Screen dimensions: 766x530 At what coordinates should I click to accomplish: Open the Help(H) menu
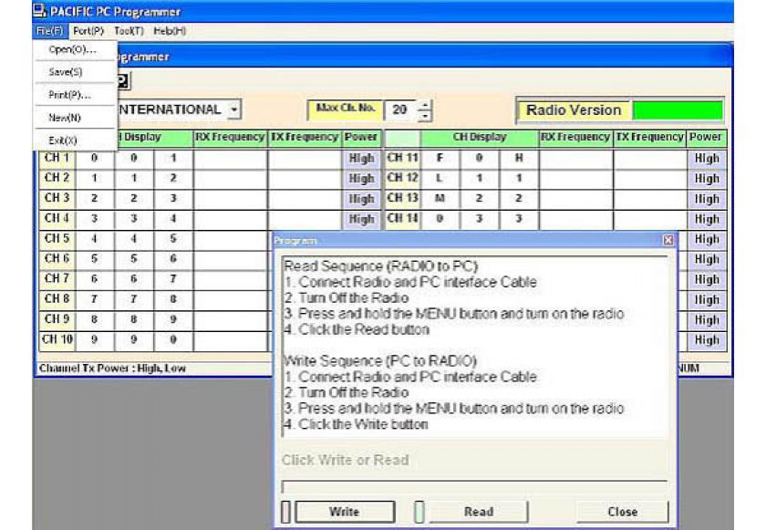[170, 31]
